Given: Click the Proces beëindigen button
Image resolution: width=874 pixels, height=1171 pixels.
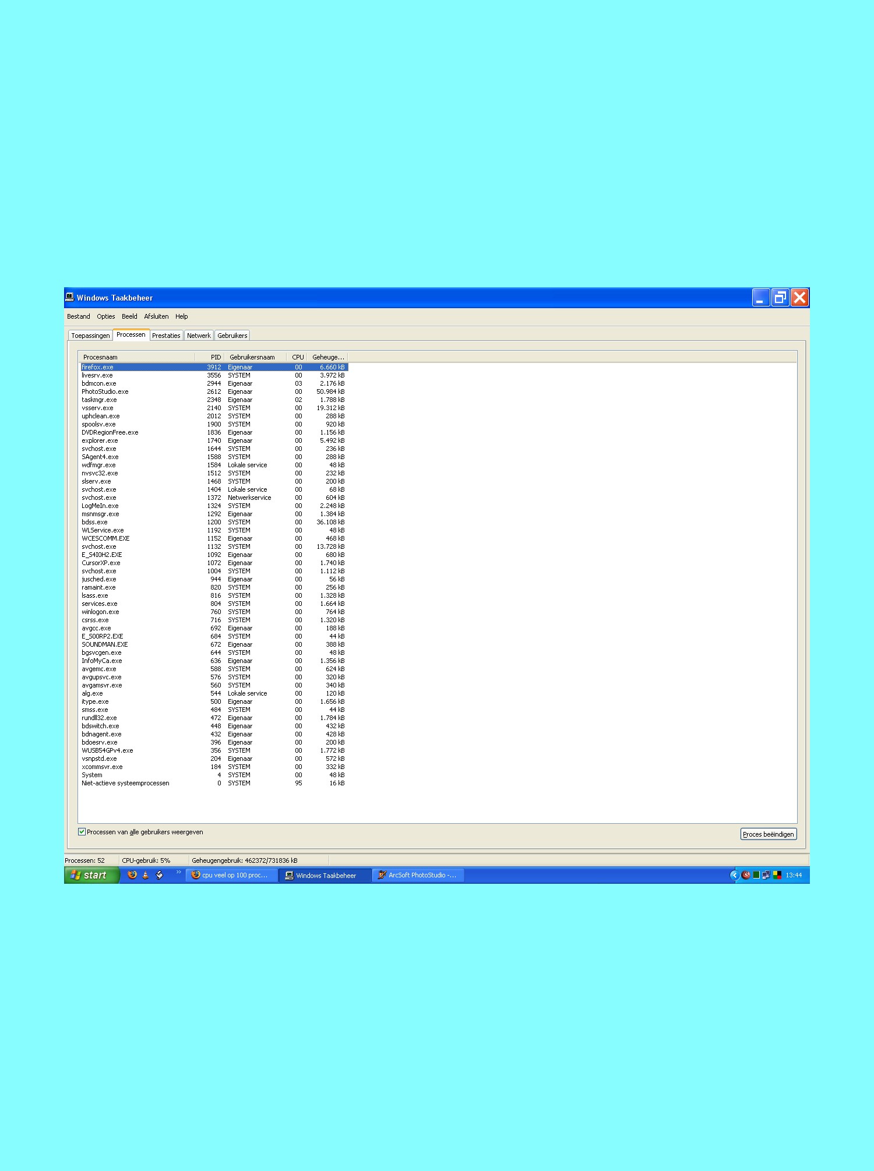Looking at the screenshot, I should [768, 834].
